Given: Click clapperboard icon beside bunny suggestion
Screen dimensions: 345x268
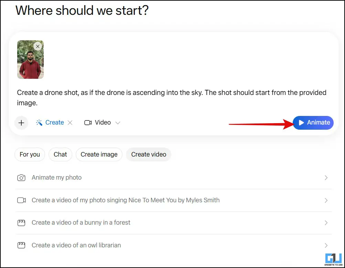Looking at the screenshot, I should pyautogui.click(x=21, y=223).
